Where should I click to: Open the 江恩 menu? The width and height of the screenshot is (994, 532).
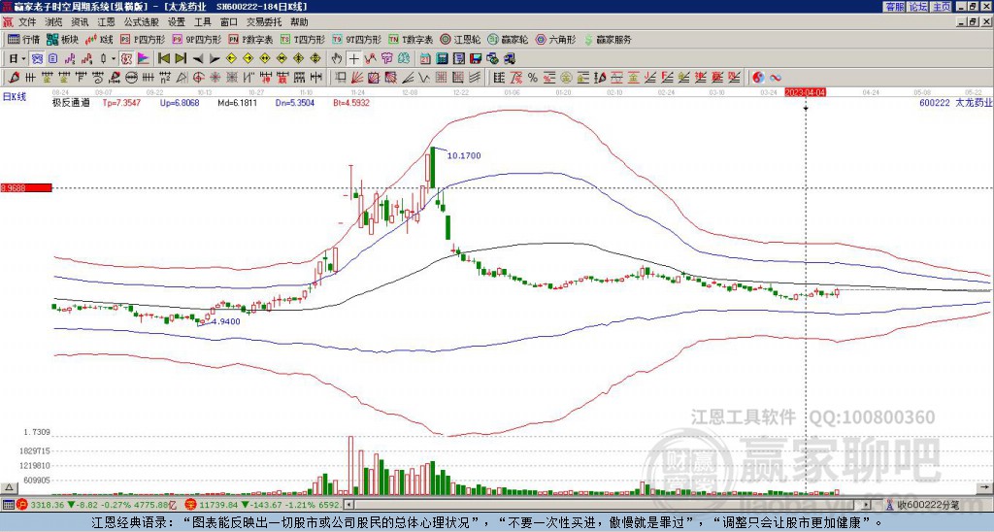click(x=106, y=22)
